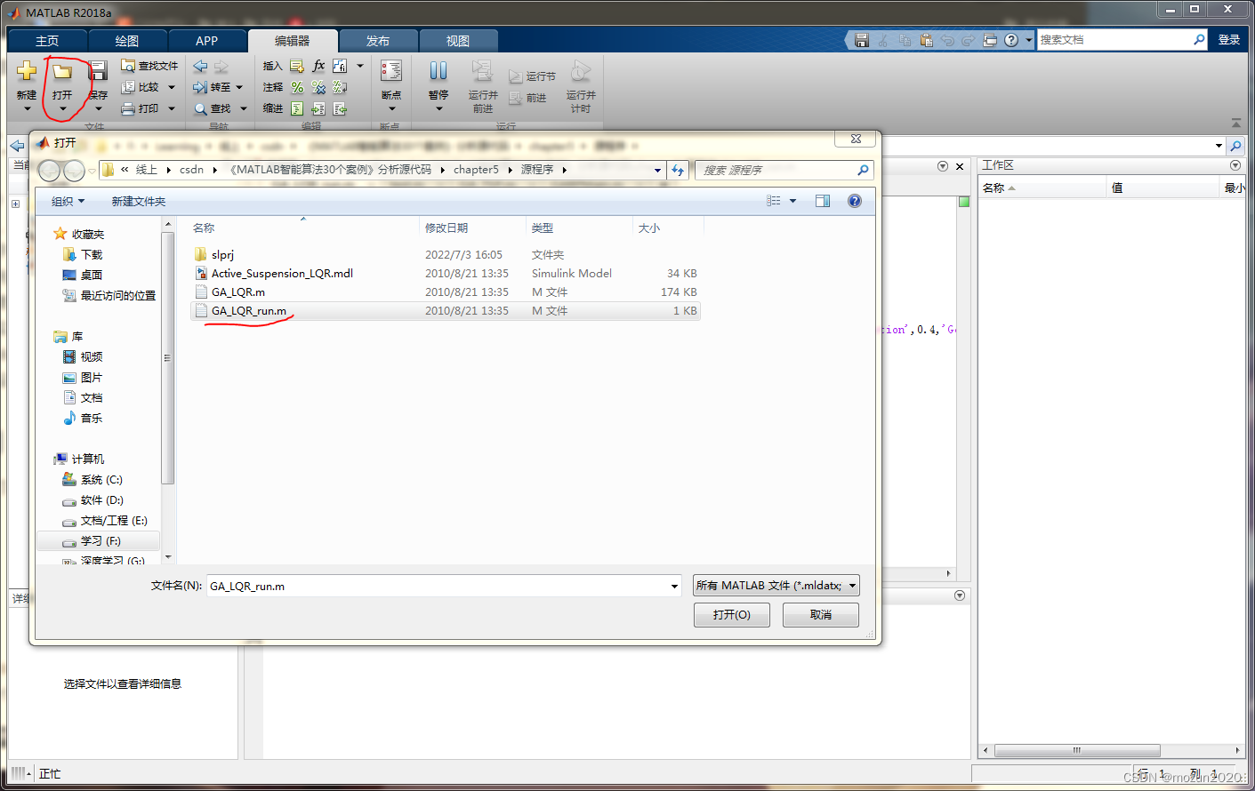Click the 暂停 (Pause) icon
The height and width of the screenshot is (791, 1255).
[438, 71]
